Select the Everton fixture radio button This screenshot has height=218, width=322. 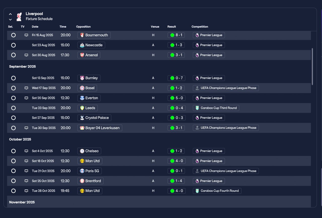click(x=14, y=98)
